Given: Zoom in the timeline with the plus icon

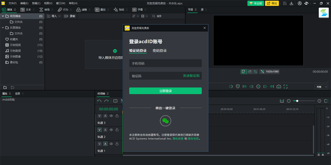Looking at the screenshot, I should 319,101.
